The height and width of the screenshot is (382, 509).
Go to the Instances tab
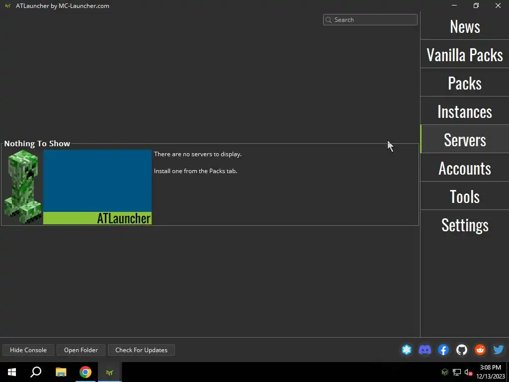pyautogui.click(x=465, y=111)
